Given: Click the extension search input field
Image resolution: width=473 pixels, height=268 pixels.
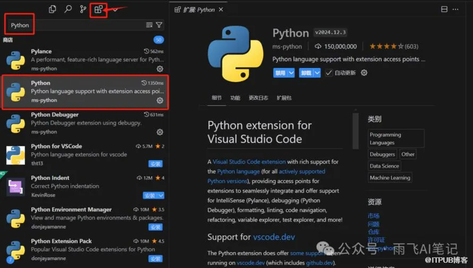Looking at the screenshot, I should [x=74, y=25].
